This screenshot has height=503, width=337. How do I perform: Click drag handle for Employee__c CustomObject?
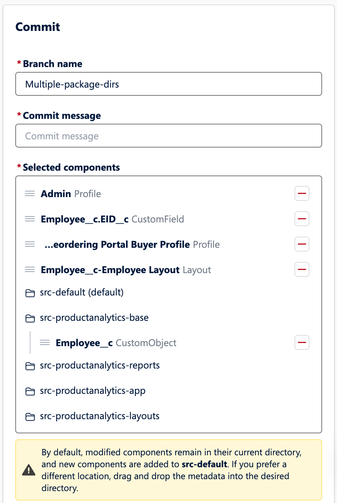(x=45, y=342)
